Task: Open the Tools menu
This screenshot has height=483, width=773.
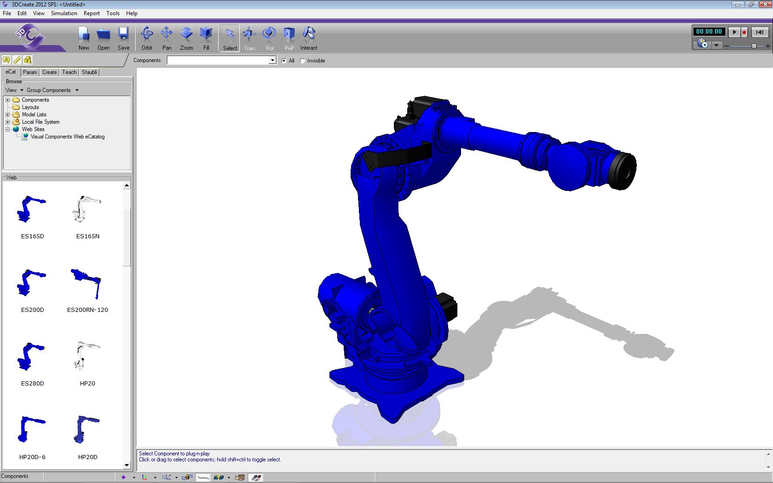Action: click(x=113, y=13)
